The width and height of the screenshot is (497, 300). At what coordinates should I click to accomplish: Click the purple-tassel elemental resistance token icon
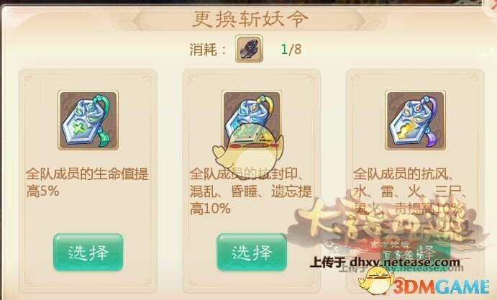(x=415, y=120)
